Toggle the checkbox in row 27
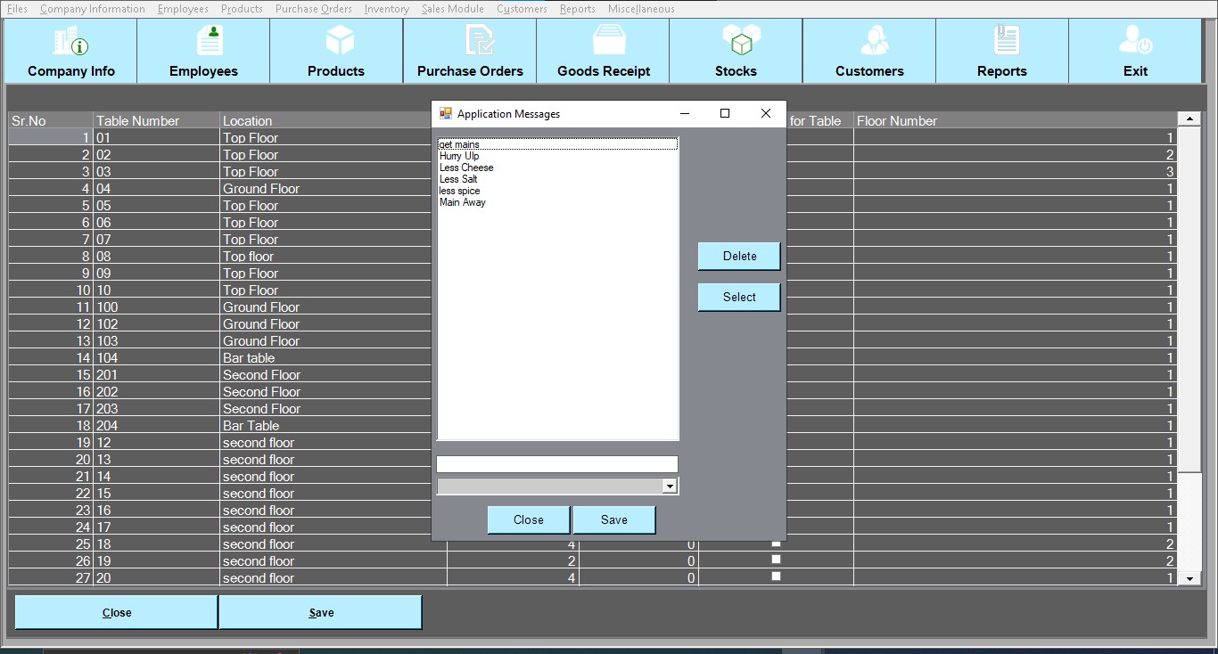The image size is (1218, 654). 776,576
